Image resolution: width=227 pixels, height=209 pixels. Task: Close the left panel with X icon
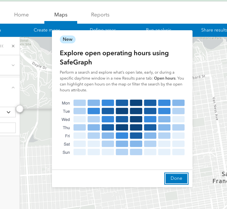[x=13, y=46]
